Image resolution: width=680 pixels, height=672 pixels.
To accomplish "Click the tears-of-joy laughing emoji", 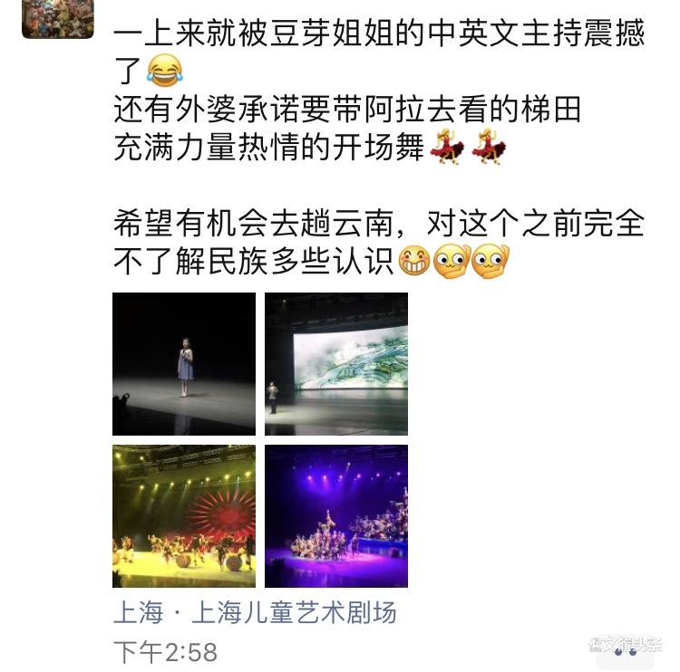I will coord(165,71).
